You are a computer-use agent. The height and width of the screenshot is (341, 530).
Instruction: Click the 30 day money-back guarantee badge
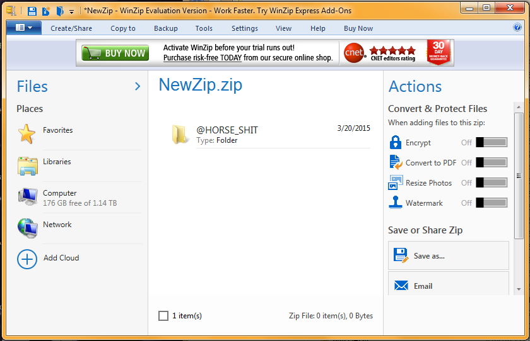(x=439, y=52)
